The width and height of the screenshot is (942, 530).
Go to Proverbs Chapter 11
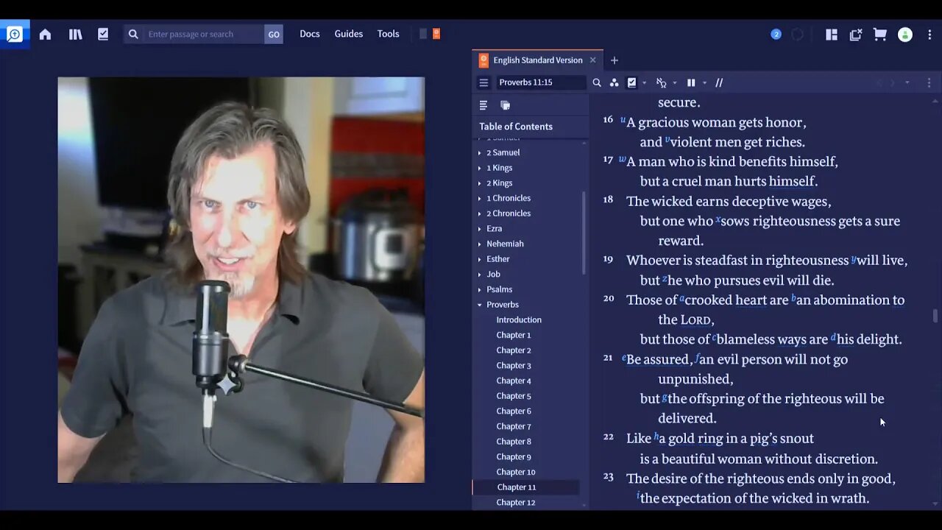517,487
